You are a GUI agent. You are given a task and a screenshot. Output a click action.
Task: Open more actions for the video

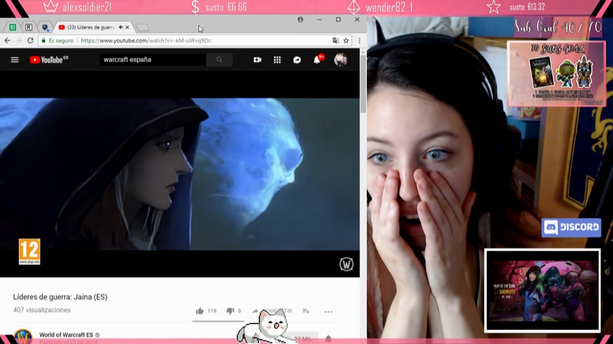(x=328, y=312)
